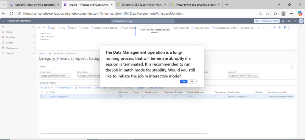Toggle the navigation pane hamburger icon
305x140 pixels.
pyautogui.click(x=3, y=27)
